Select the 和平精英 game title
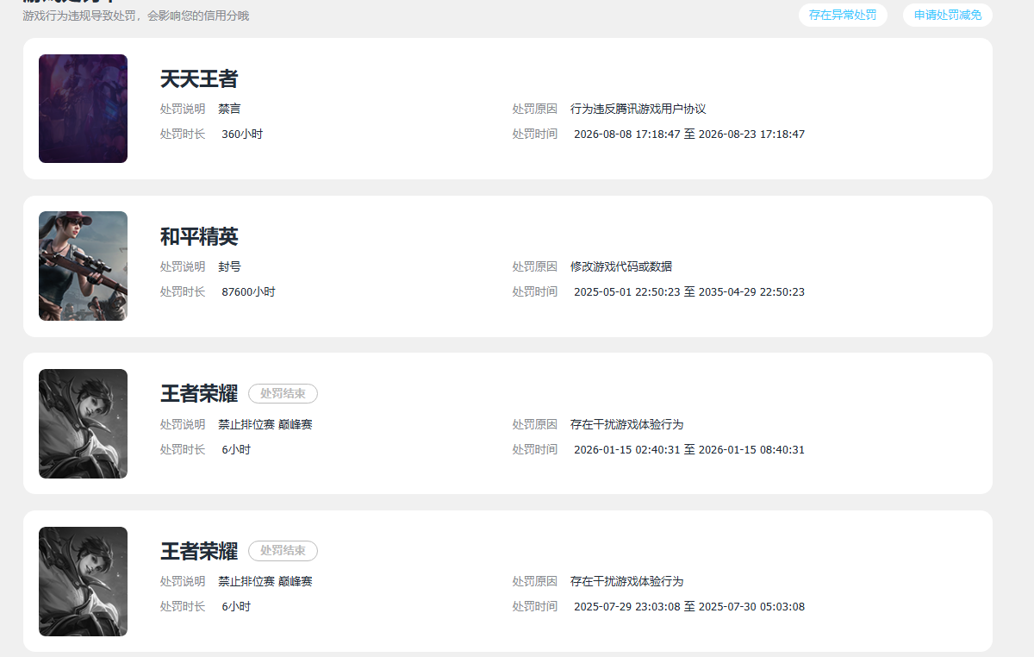 click(199, 237)
